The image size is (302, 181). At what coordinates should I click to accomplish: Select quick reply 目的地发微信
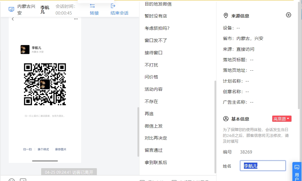(x=158, y=4)
